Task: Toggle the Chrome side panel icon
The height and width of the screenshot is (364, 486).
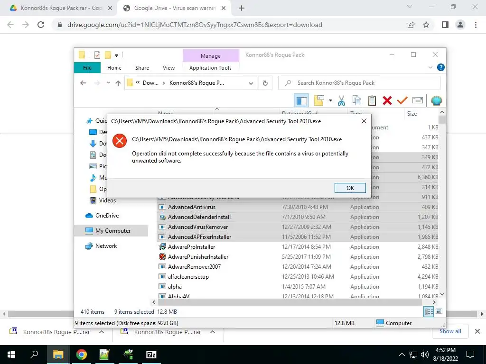Action: point(445,25)
